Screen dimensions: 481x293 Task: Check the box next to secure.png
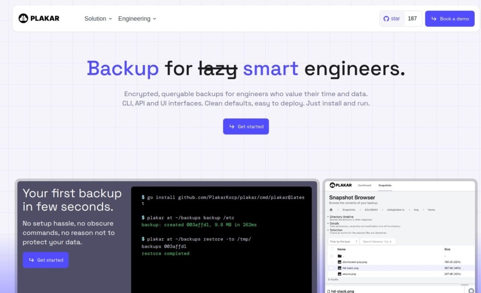tap(331, 274)
